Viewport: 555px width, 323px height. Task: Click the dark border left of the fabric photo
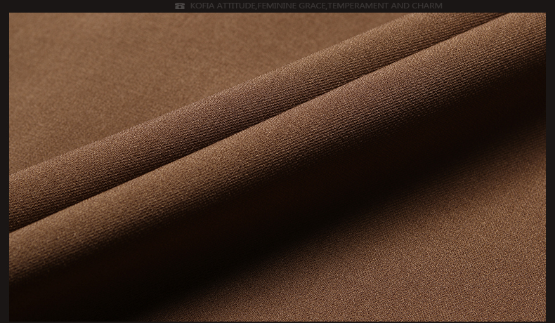4,167
